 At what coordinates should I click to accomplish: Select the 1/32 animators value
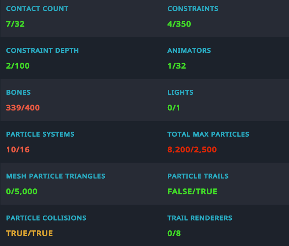177,66
